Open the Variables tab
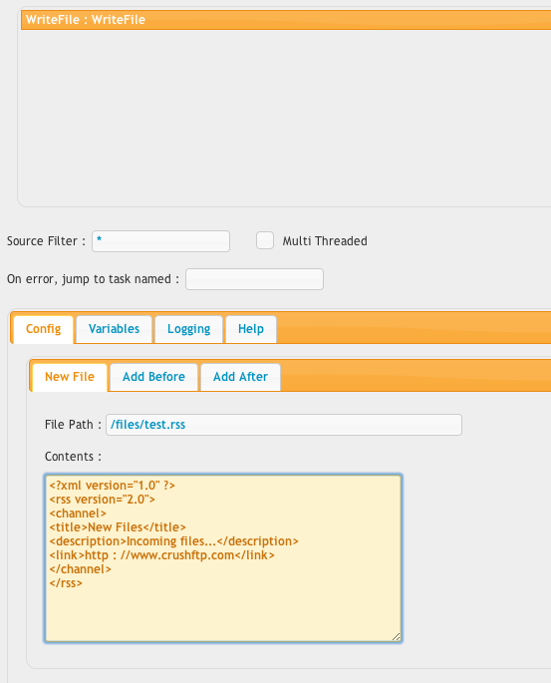Screen dimensions: 551x683 pyautogui.click(x=114, y=329)
